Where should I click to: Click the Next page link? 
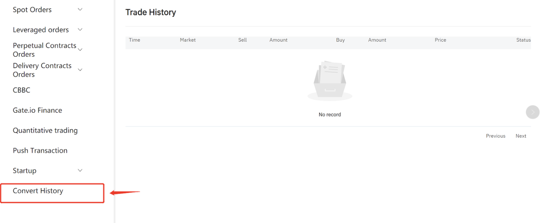pyautogui.click(x=521, y=136)
